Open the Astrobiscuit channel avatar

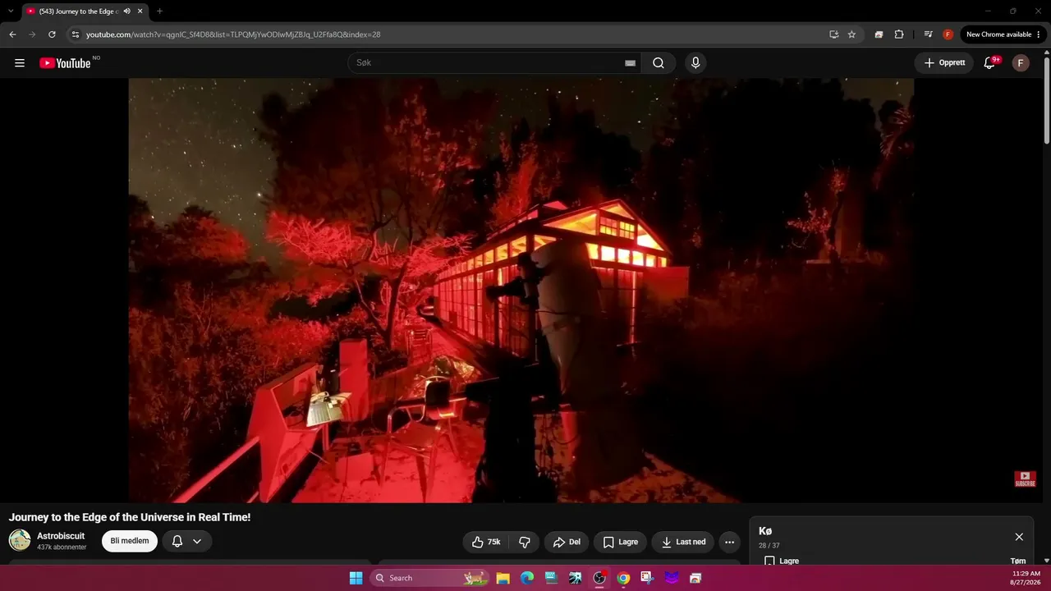(20, 540)
